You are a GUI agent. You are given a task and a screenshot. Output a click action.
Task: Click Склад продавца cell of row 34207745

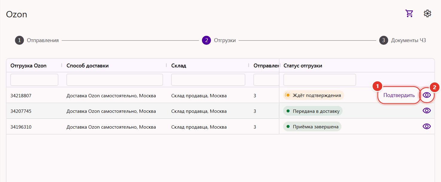[x=199, y=111]
